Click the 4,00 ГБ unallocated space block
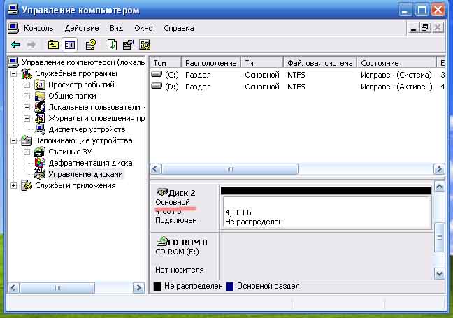This screenshot has width=453, height=318. tap(325, 215)
